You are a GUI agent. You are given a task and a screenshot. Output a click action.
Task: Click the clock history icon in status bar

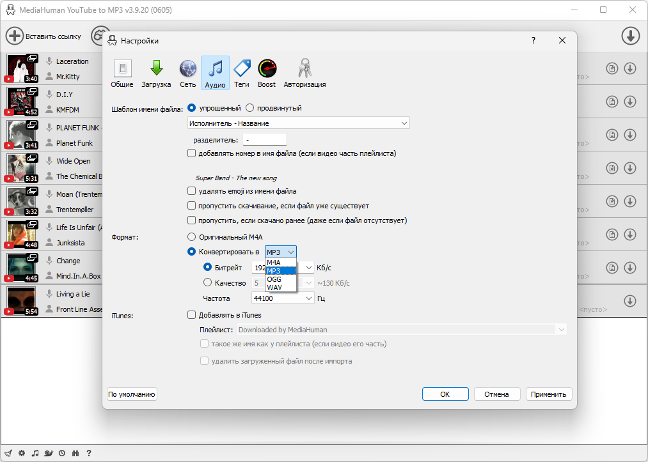[62, 453]
